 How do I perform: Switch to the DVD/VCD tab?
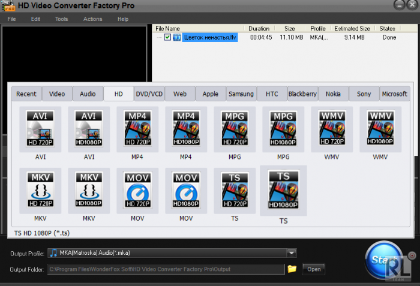click(x=149, y=94)
